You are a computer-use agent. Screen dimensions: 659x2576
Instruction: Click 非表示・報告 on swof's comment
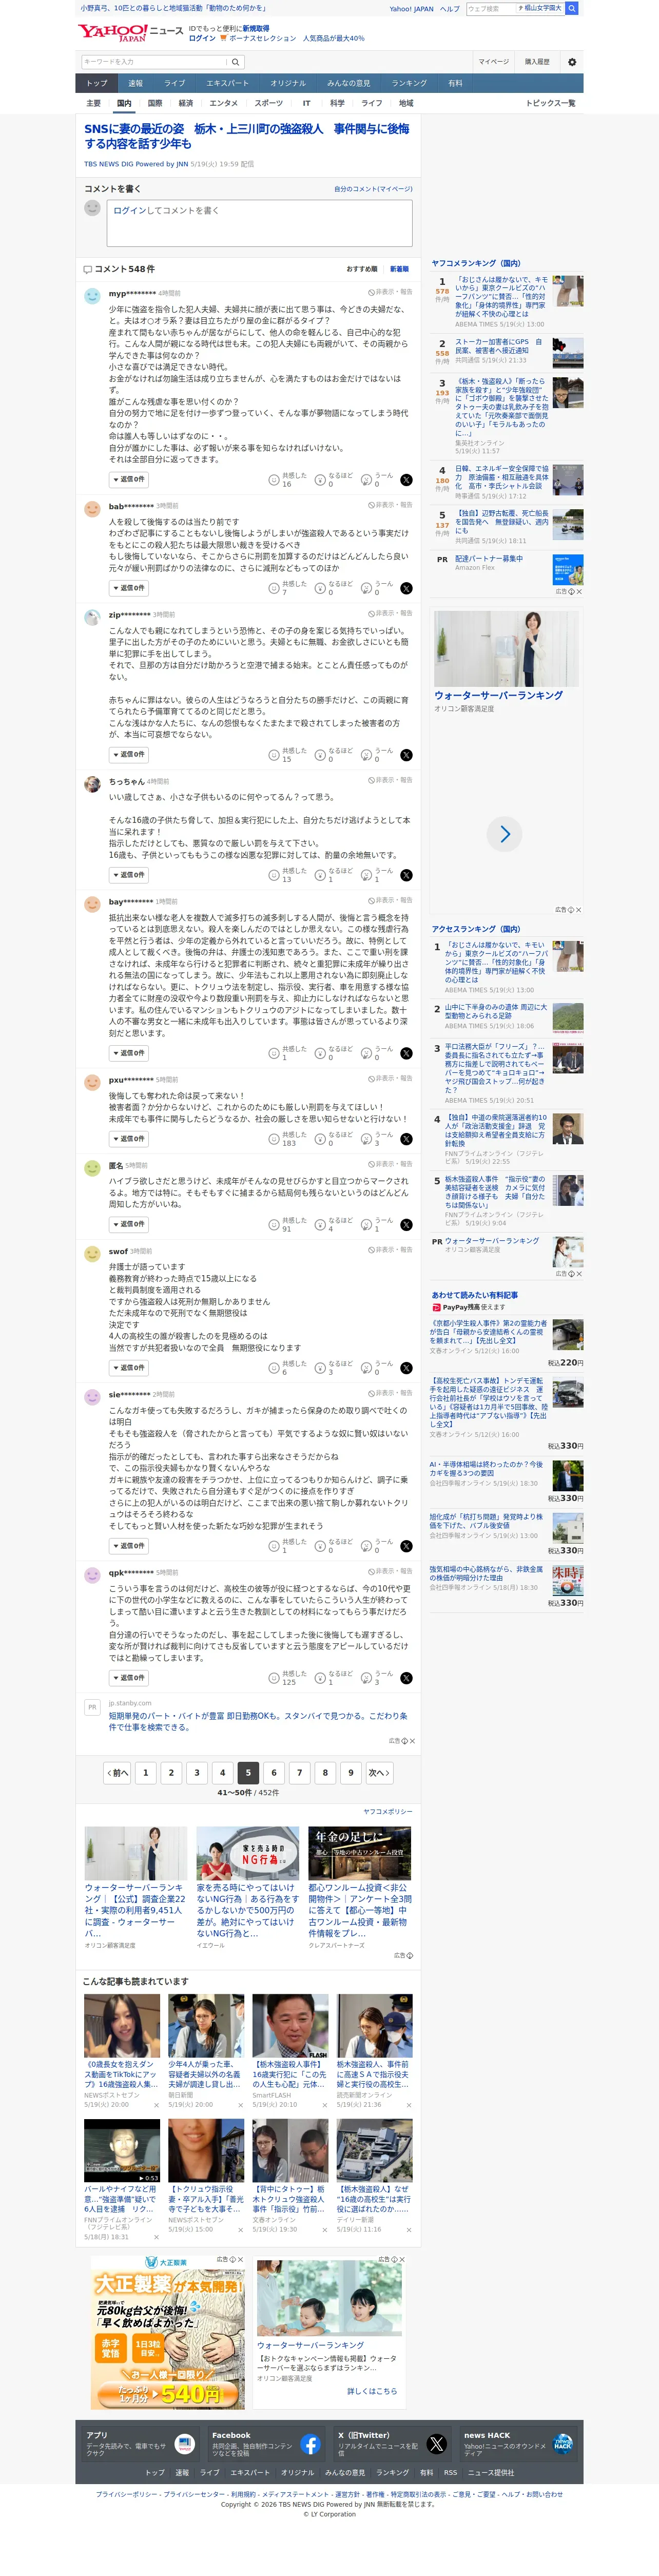coord(390,1250)
